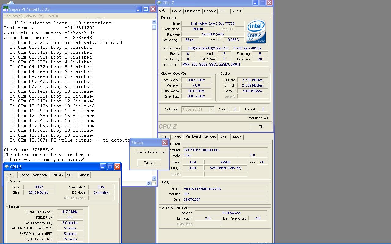
Task: Open Processor #1 selection dropdown
Action: click(x=211, y=109)
